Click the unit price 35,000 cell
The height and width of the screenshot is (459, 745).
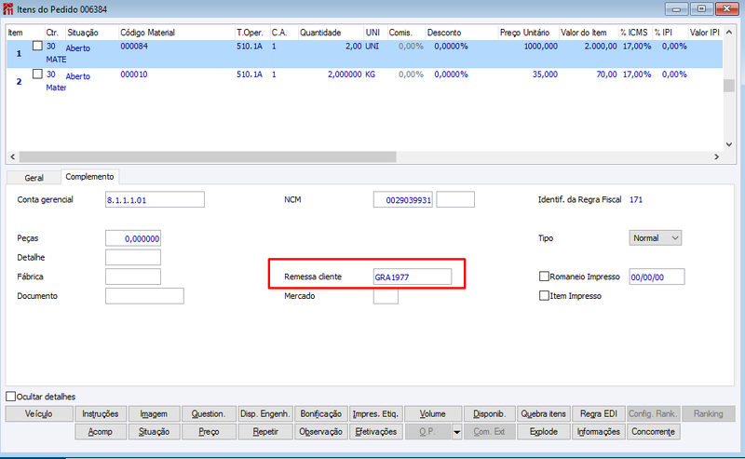545,74
